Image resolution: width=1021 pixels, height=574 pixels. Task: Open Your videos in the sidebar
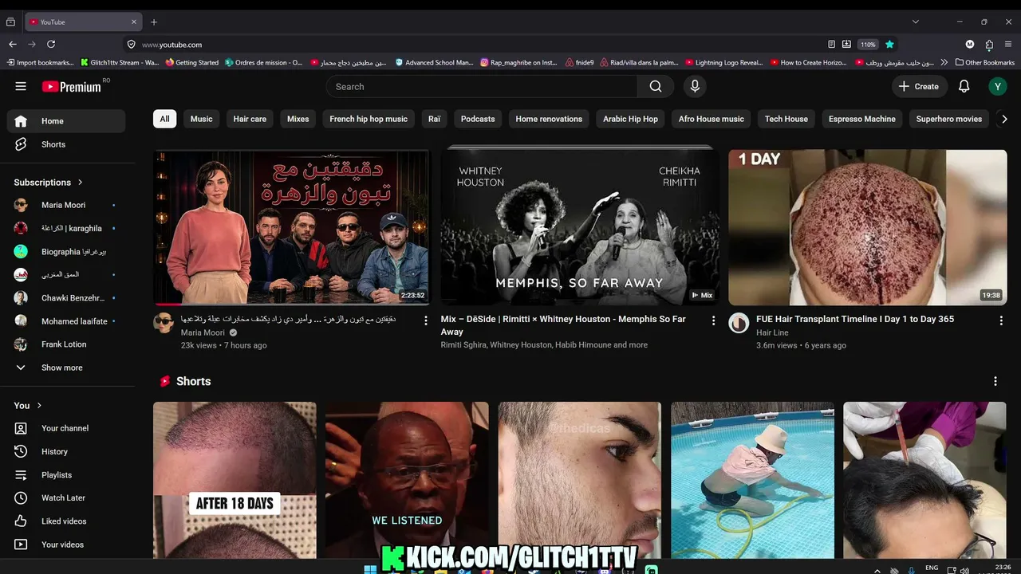pos(66,545)
